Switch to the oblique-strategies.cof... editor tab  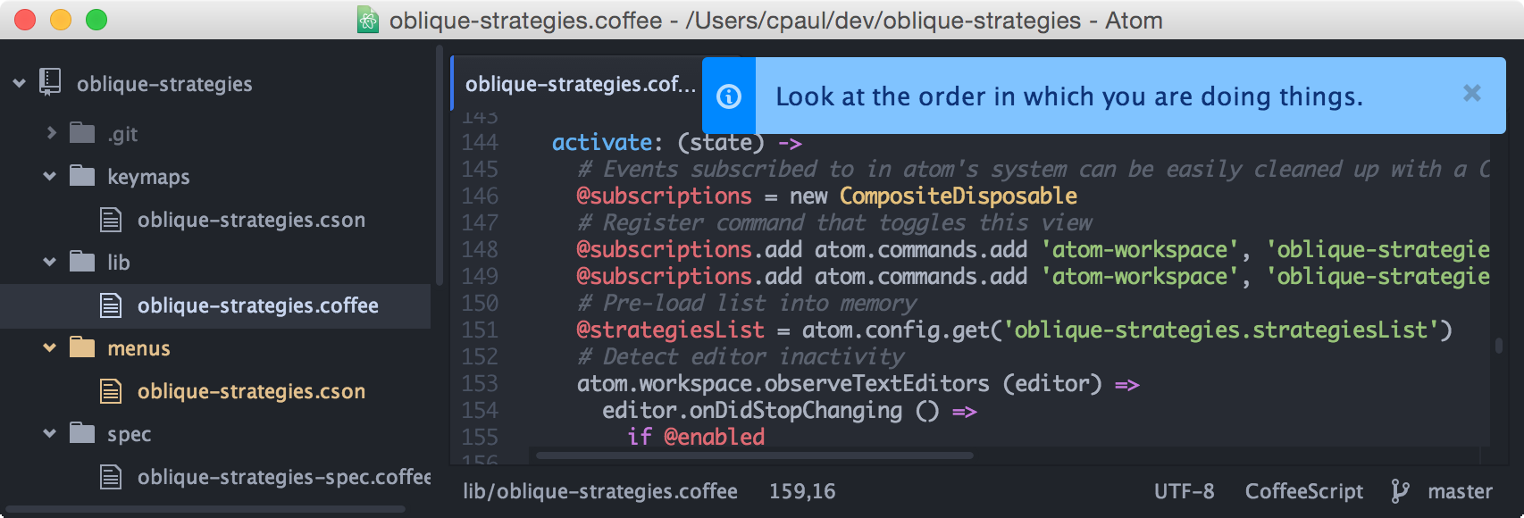point(580,84)
